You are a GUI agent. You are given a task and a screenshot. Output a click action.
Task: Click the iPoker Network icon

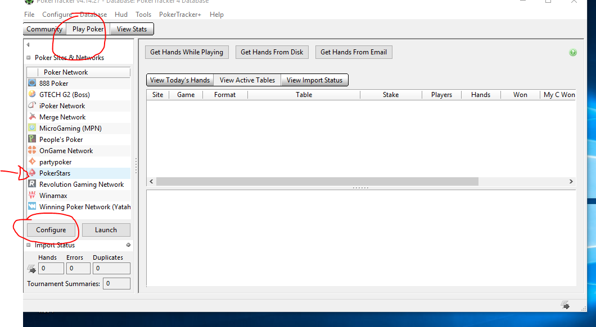tap(32, 105)
